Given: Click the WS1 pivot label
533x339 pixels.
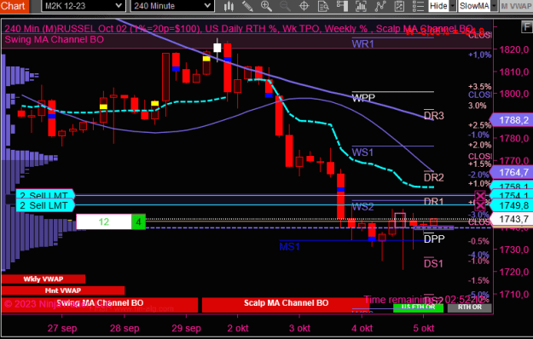Looking at the screenshot, I should 362,152.
